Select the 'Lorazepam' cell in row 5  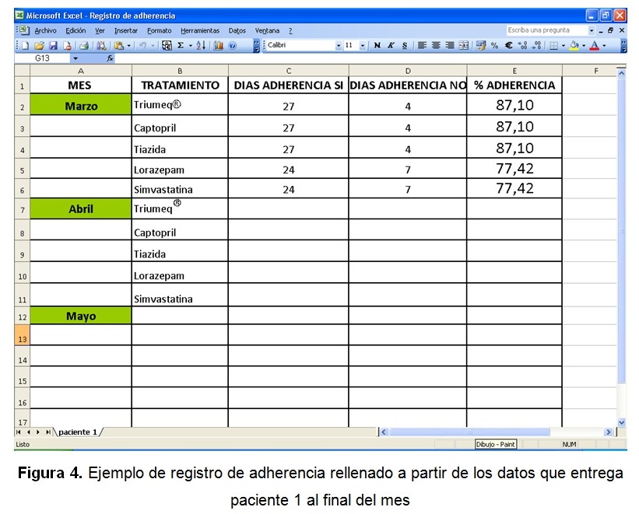180,168
